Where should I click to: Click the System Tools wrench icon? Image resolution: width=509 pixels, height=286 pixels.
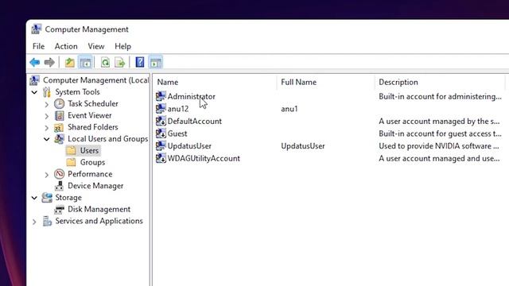pyautogui.click(x=47, y=92)
